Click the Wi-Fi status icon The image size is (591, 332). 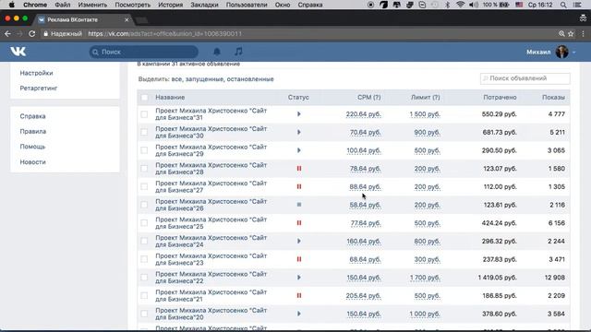pyautogui.click(x=460, y=5)
